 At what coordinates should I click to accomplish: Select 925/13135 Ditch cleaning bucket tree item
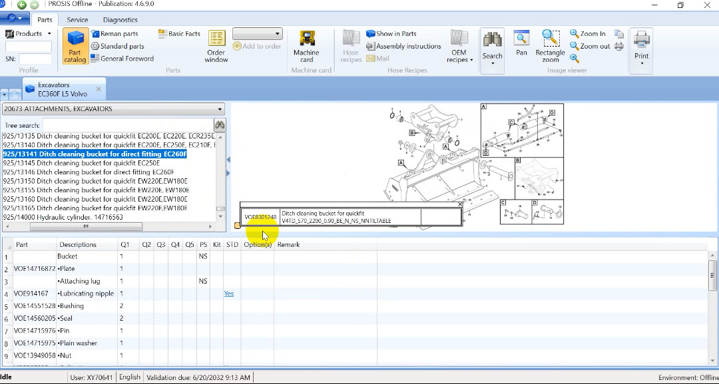tap(109, 136)
